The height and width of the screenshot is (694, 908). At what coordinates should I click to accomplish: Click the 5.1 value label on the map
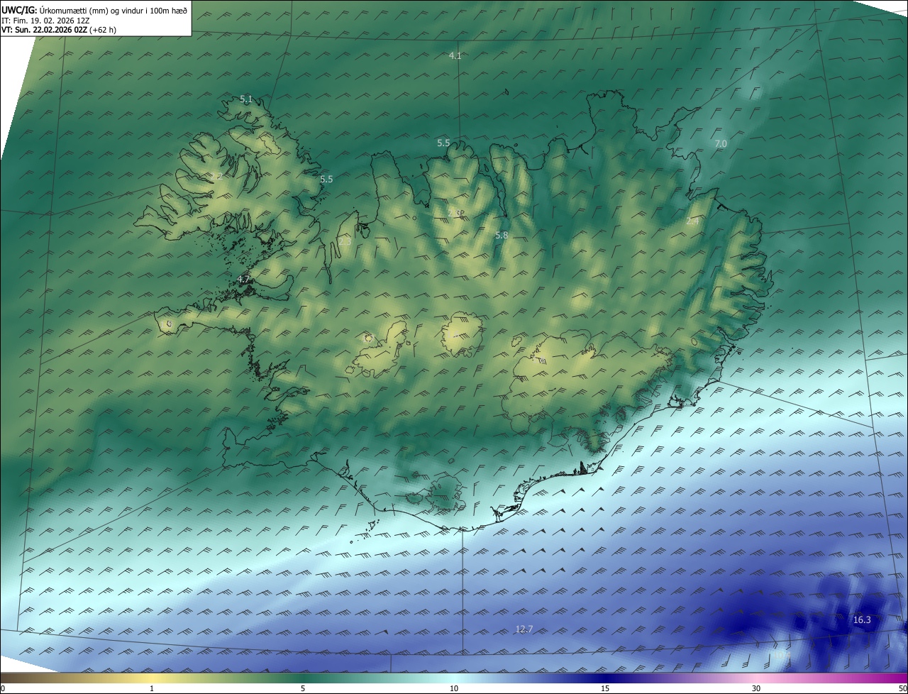coord(246,99)
